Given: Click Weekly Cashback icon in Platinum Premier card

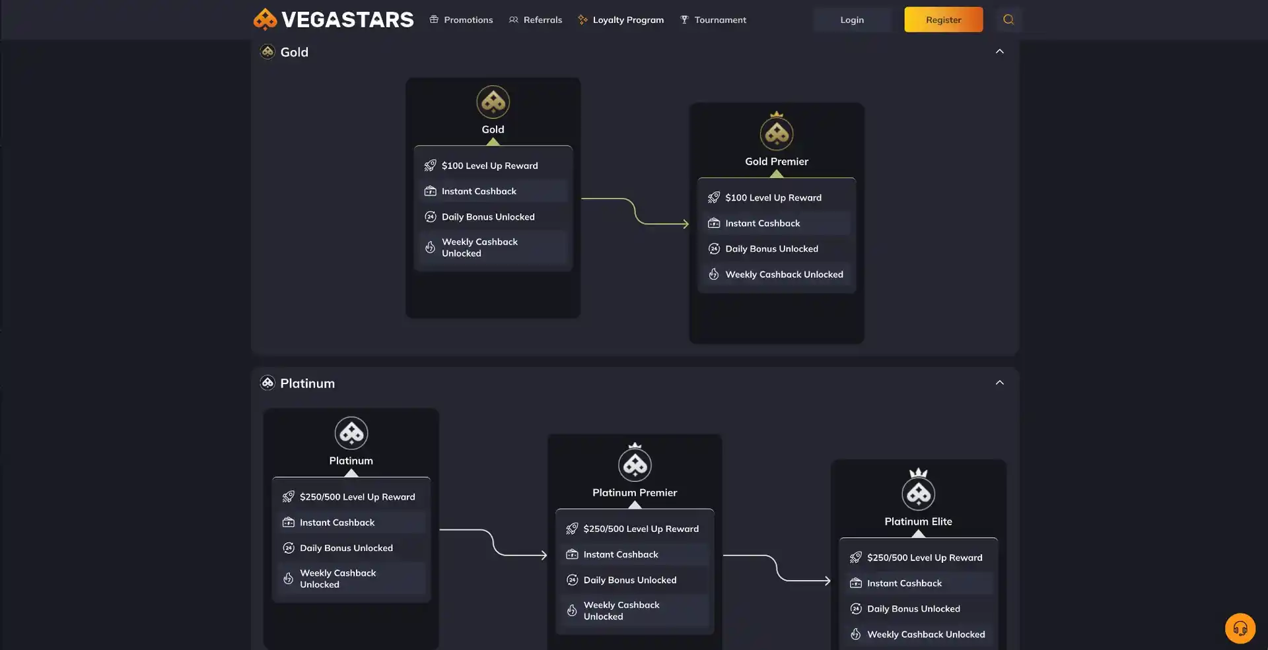Looking at the screenshot, I should coord(572,610).
